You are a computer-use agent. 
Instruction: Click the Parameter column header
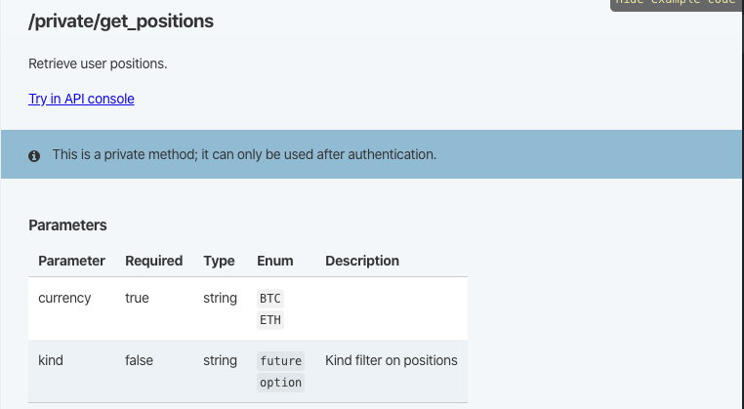pos(71,261)
